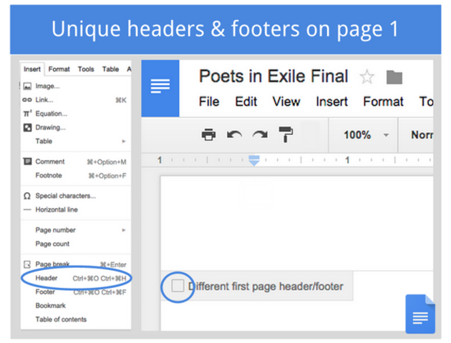
Task: Click the Undo arrow icon
Action: (234, 134)
